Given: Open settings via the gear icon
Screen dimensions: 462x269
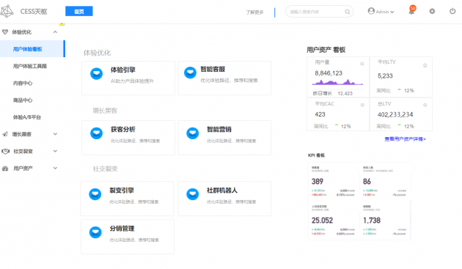Looking at the screenshot, I should click(x=432, y=11).
